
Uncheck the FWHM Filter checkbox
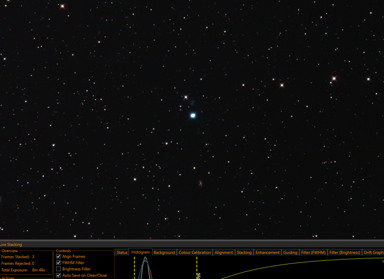59,263
